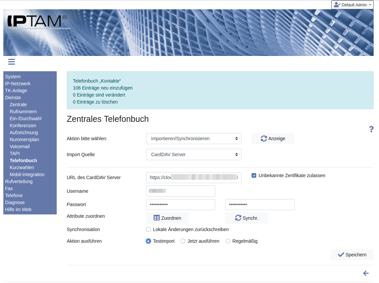
Task: Click the Synchr. sync button
Action: [246, 218]
